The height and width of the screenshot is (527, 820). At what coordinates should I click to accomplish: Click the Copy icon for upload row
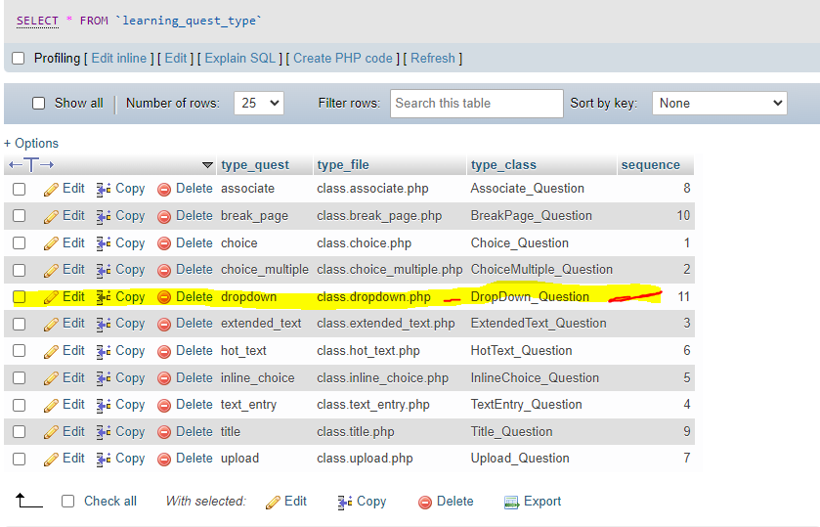pyautogui.click(x=105, y=459)
